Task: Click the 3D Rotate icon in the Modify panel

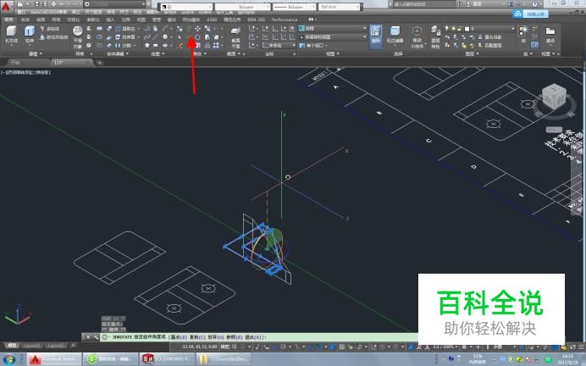Action: pyautogui.click(x=190, y=37)
